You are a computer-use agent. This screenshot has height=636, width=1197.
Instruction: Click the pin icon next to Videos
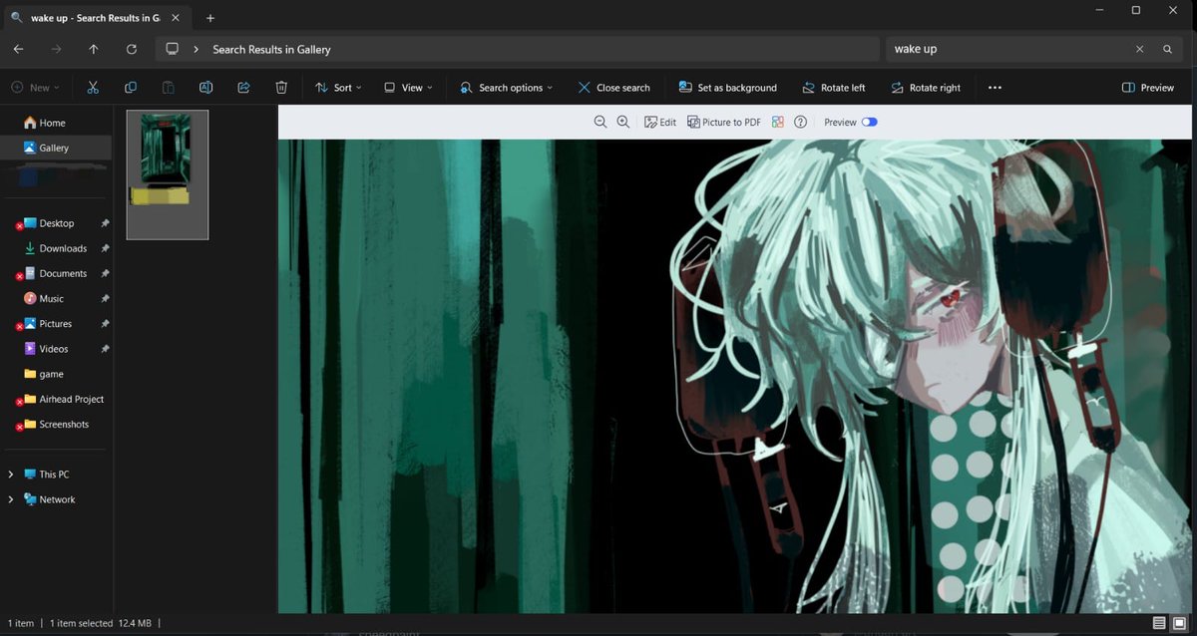click(x=105, y=349)
